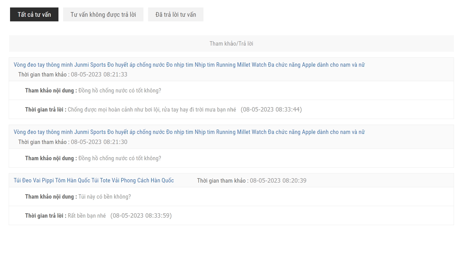Open Junmi Sports watch link asked at 08:21:33
Image resolution: width=463 pixels, height=272 pixels.
[x=189, y=65]
